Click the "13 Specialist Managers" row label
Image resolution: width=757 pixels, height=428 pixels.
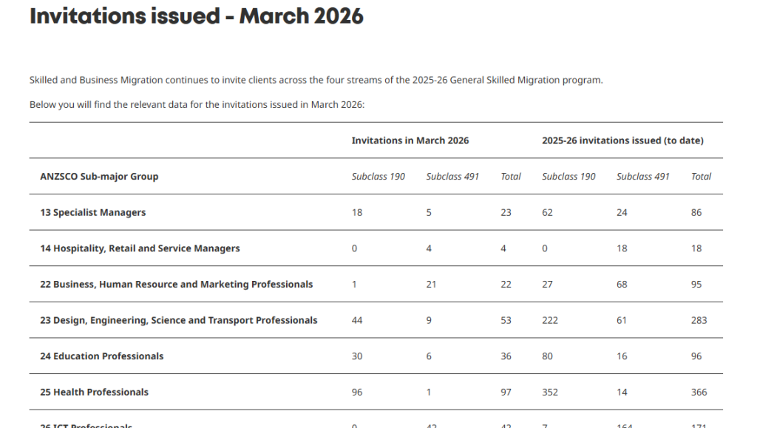click(x=93, y=213)
